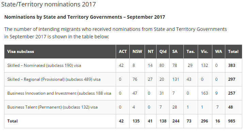The width and height of the screenshot is (244, 133).
Task: Click the Vic. value 163 for subclass 188
Action: (x=204, y=93)
